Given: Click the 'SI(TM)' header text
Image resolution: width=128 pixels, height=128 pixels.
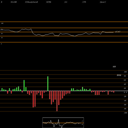Looking at the screenshot, I should point(49,2).
